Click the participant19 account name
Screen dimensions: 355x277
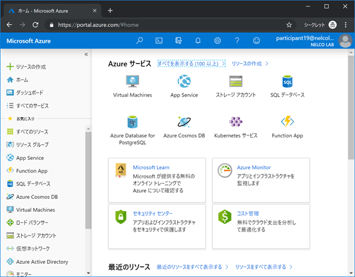tap(305, 38)
